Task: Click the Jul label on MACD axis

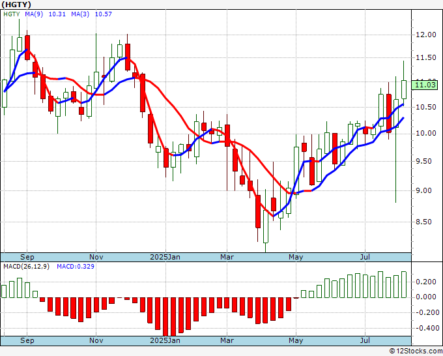Action: [365, 340]
